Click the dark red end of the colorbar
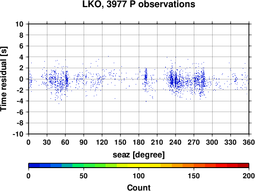 (243, 166)
